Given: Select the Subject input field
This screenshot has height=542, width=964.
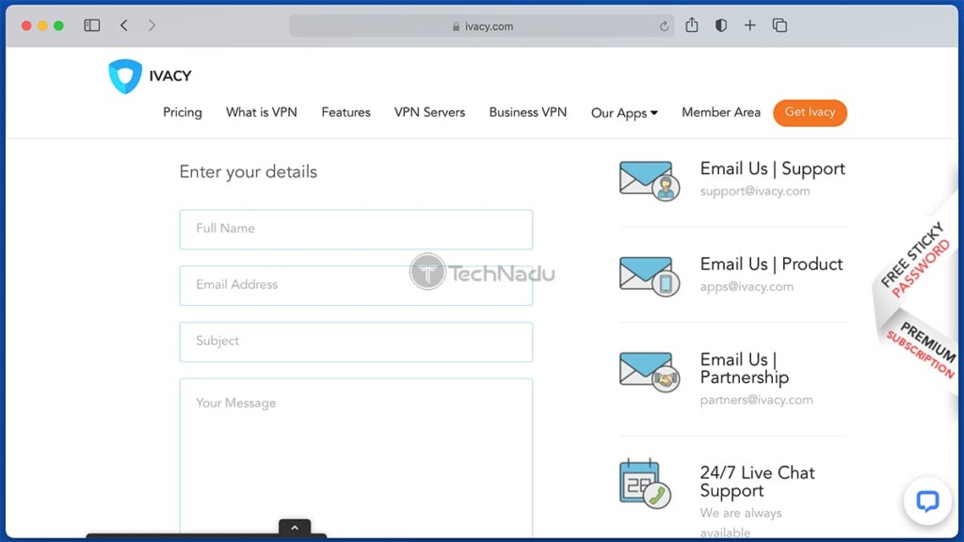Looking at the screenshot, I should pos(356,342).
